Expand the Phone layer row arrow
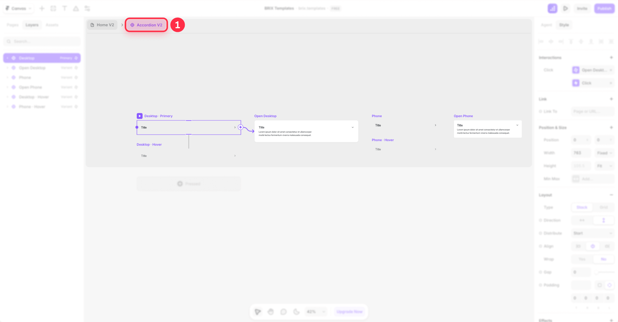 click(x=7, y=78)
